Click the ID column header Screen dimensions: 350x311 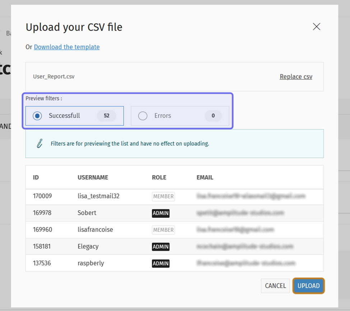(x=36, y=178)
